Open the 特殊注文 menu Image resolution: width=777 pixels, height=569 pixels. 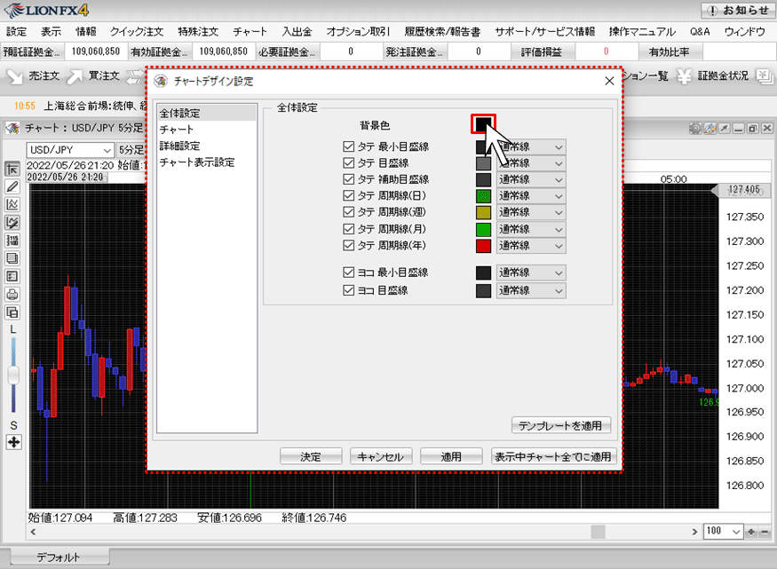pyautogui.click(x=198, y=32)
